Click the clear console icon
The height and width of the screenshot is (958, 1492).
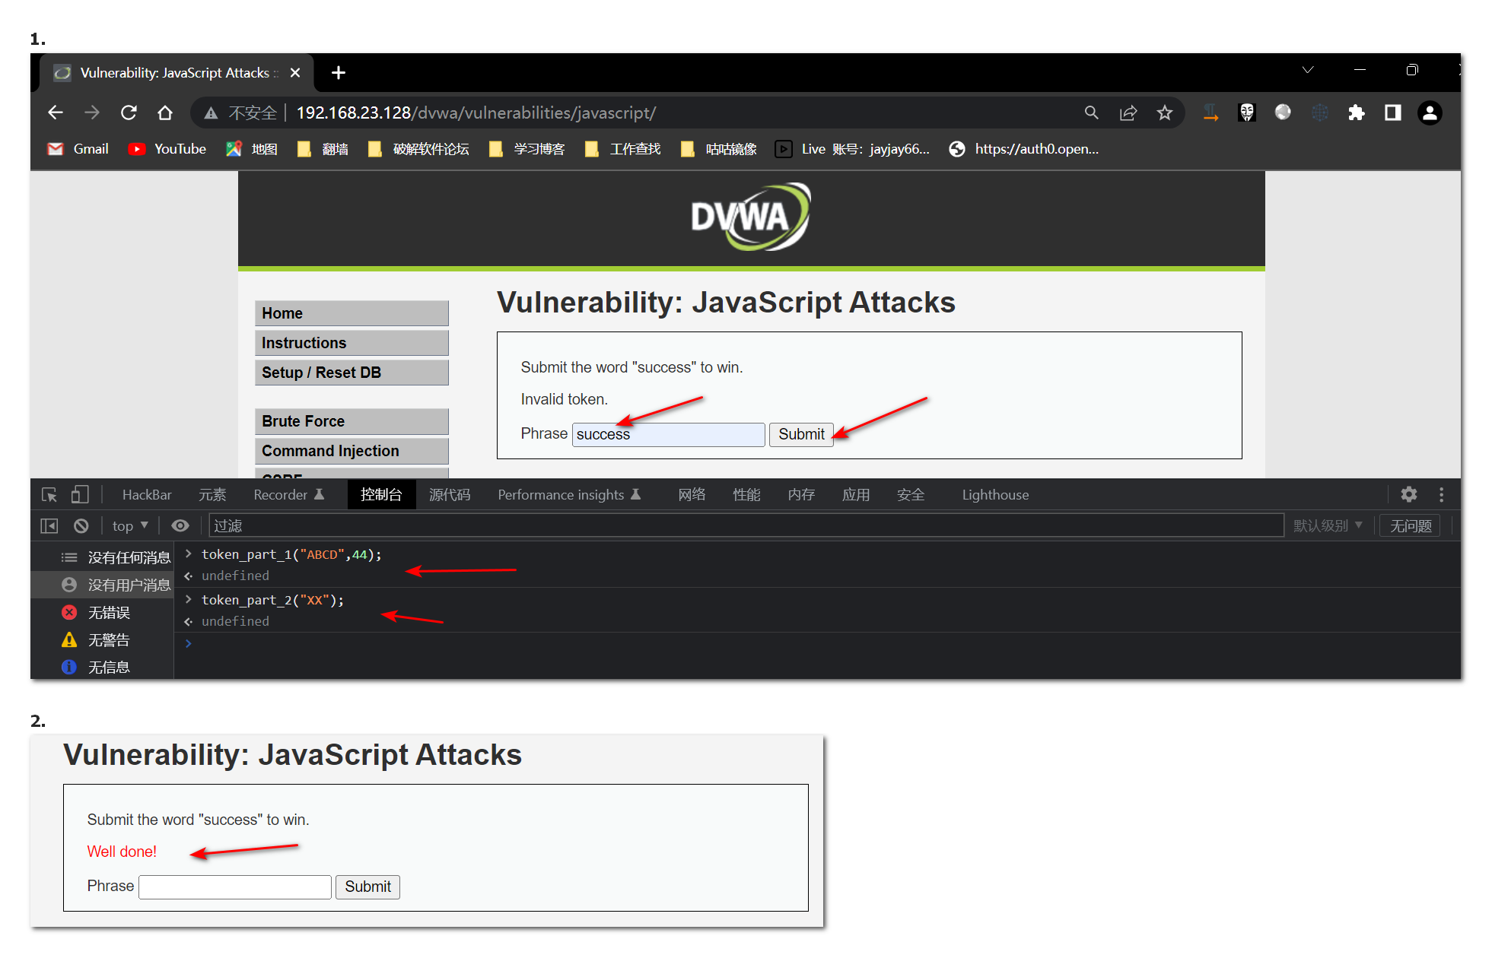tap(81, 526)
